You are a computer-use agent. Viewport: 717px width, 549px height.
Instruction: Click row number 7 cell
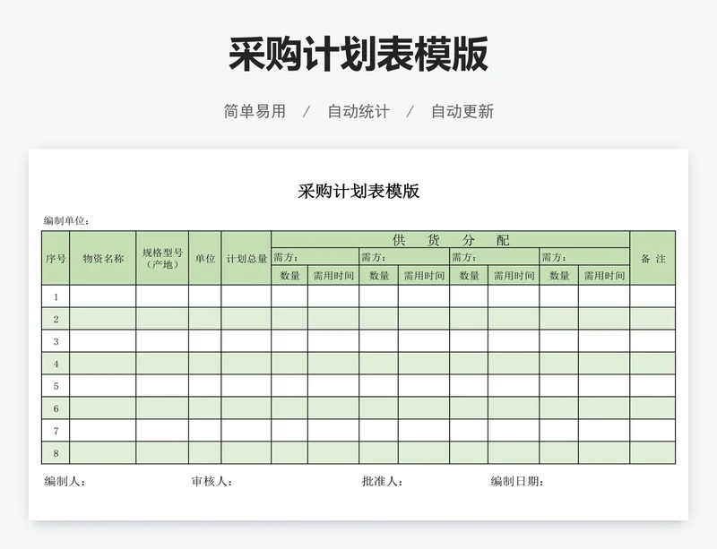56,431
